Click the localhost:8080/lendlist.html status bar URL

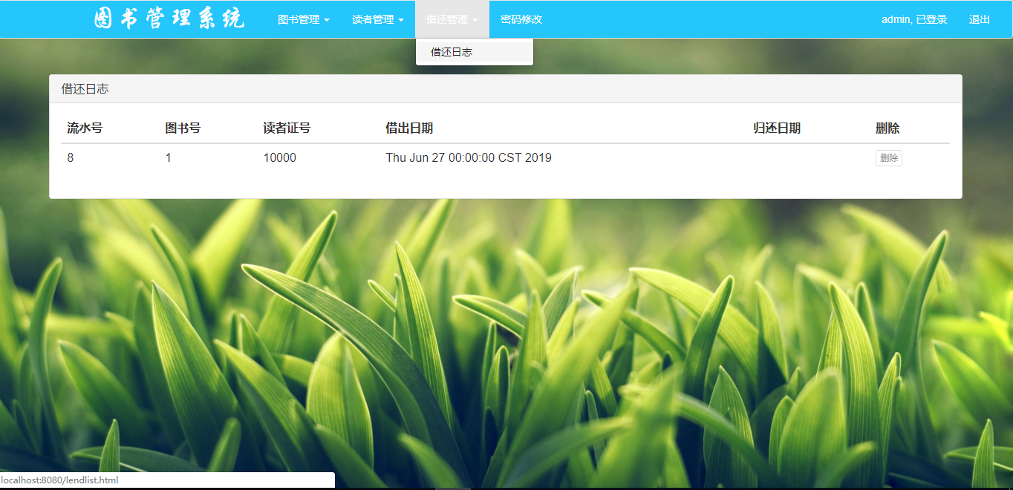(59, 480)
